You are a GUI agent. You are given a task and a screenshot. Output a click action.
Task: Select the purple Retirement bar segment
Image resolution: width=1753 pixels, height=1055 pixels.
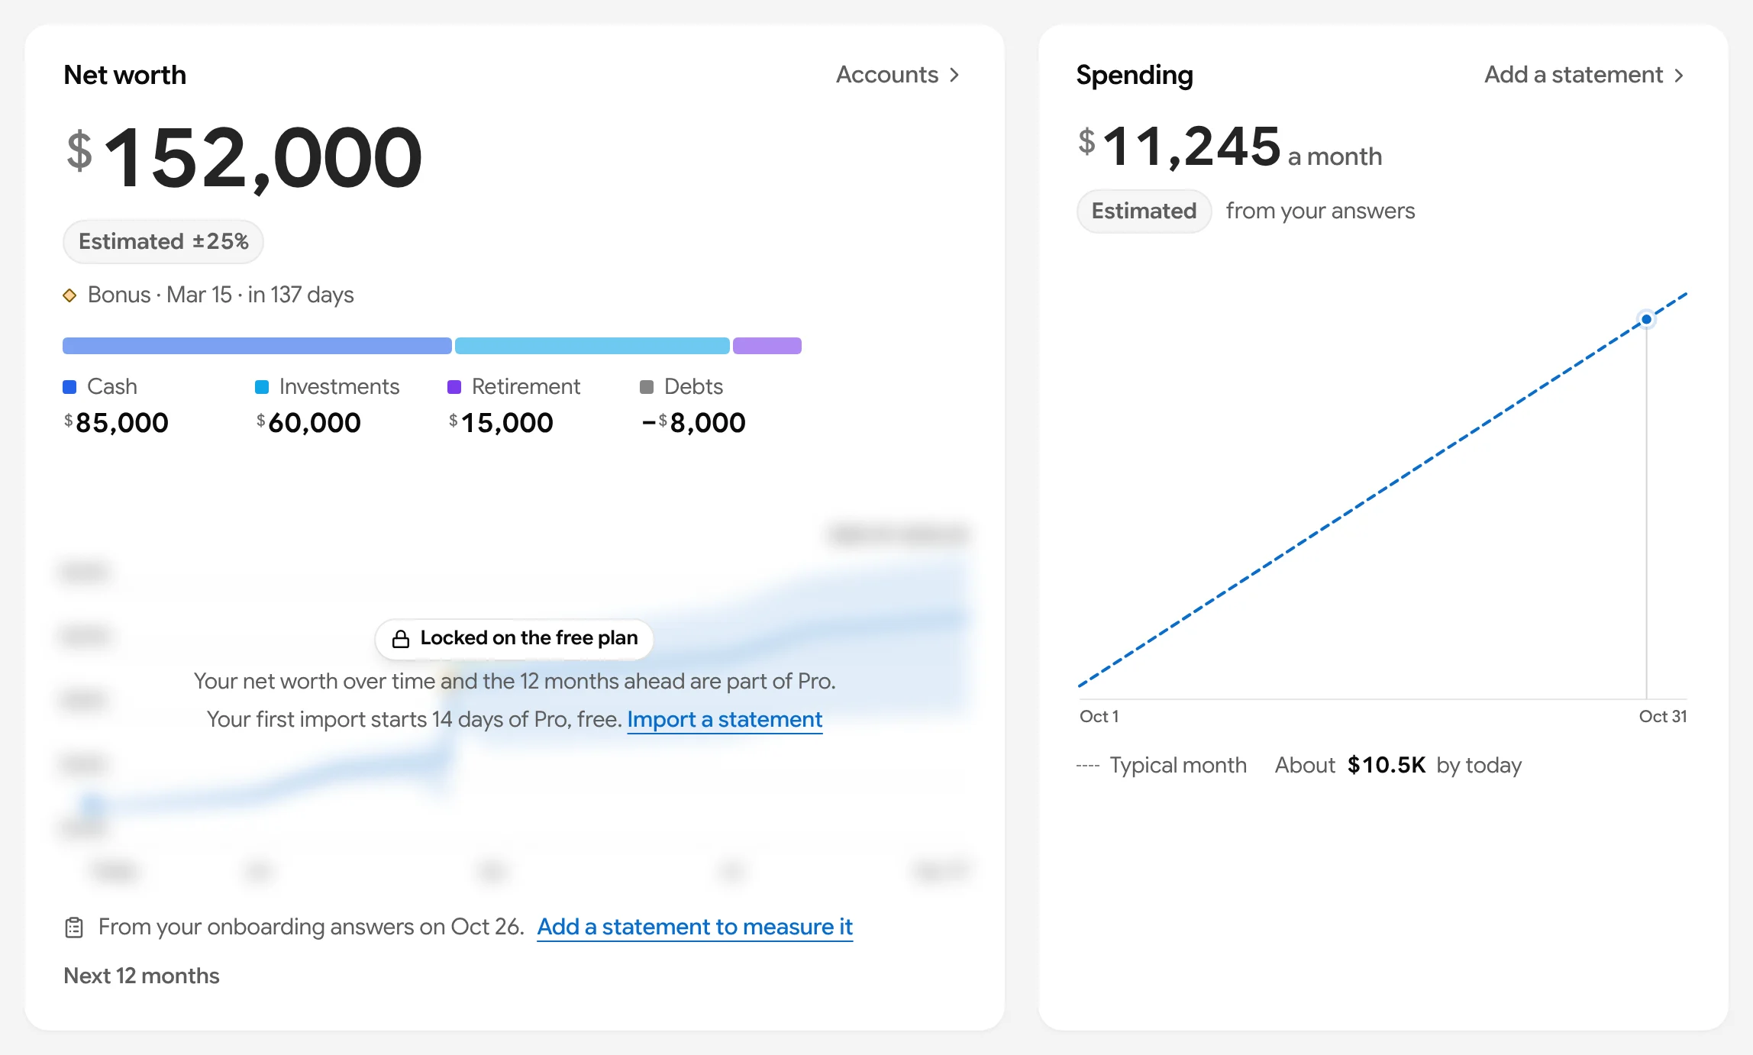(767, 346)
